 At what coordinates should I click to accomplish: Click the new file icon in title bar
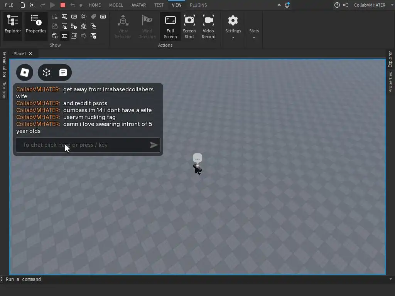point(23,5)
